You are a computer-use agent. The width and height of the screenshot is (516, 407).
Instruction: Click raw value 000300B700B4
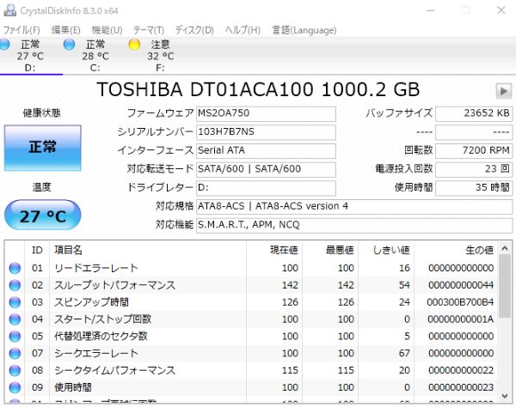click(460, 302)
